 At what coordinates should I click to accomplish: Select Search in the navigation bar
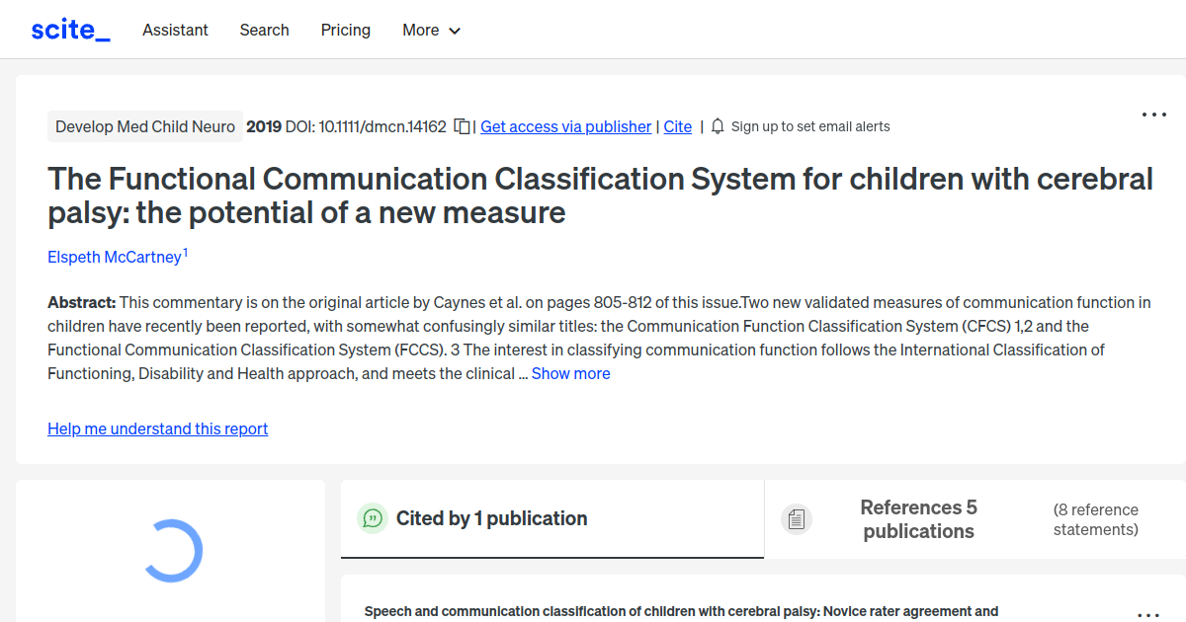pos(264,30)
